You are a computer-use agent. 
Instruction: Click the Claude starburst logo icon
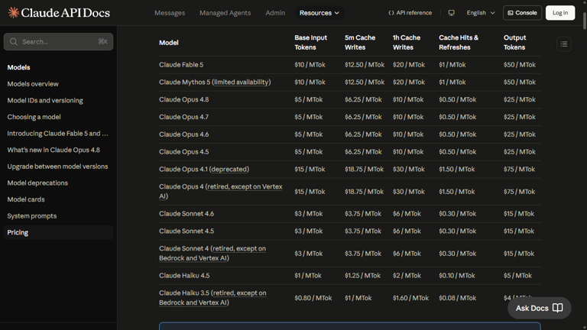14,13
